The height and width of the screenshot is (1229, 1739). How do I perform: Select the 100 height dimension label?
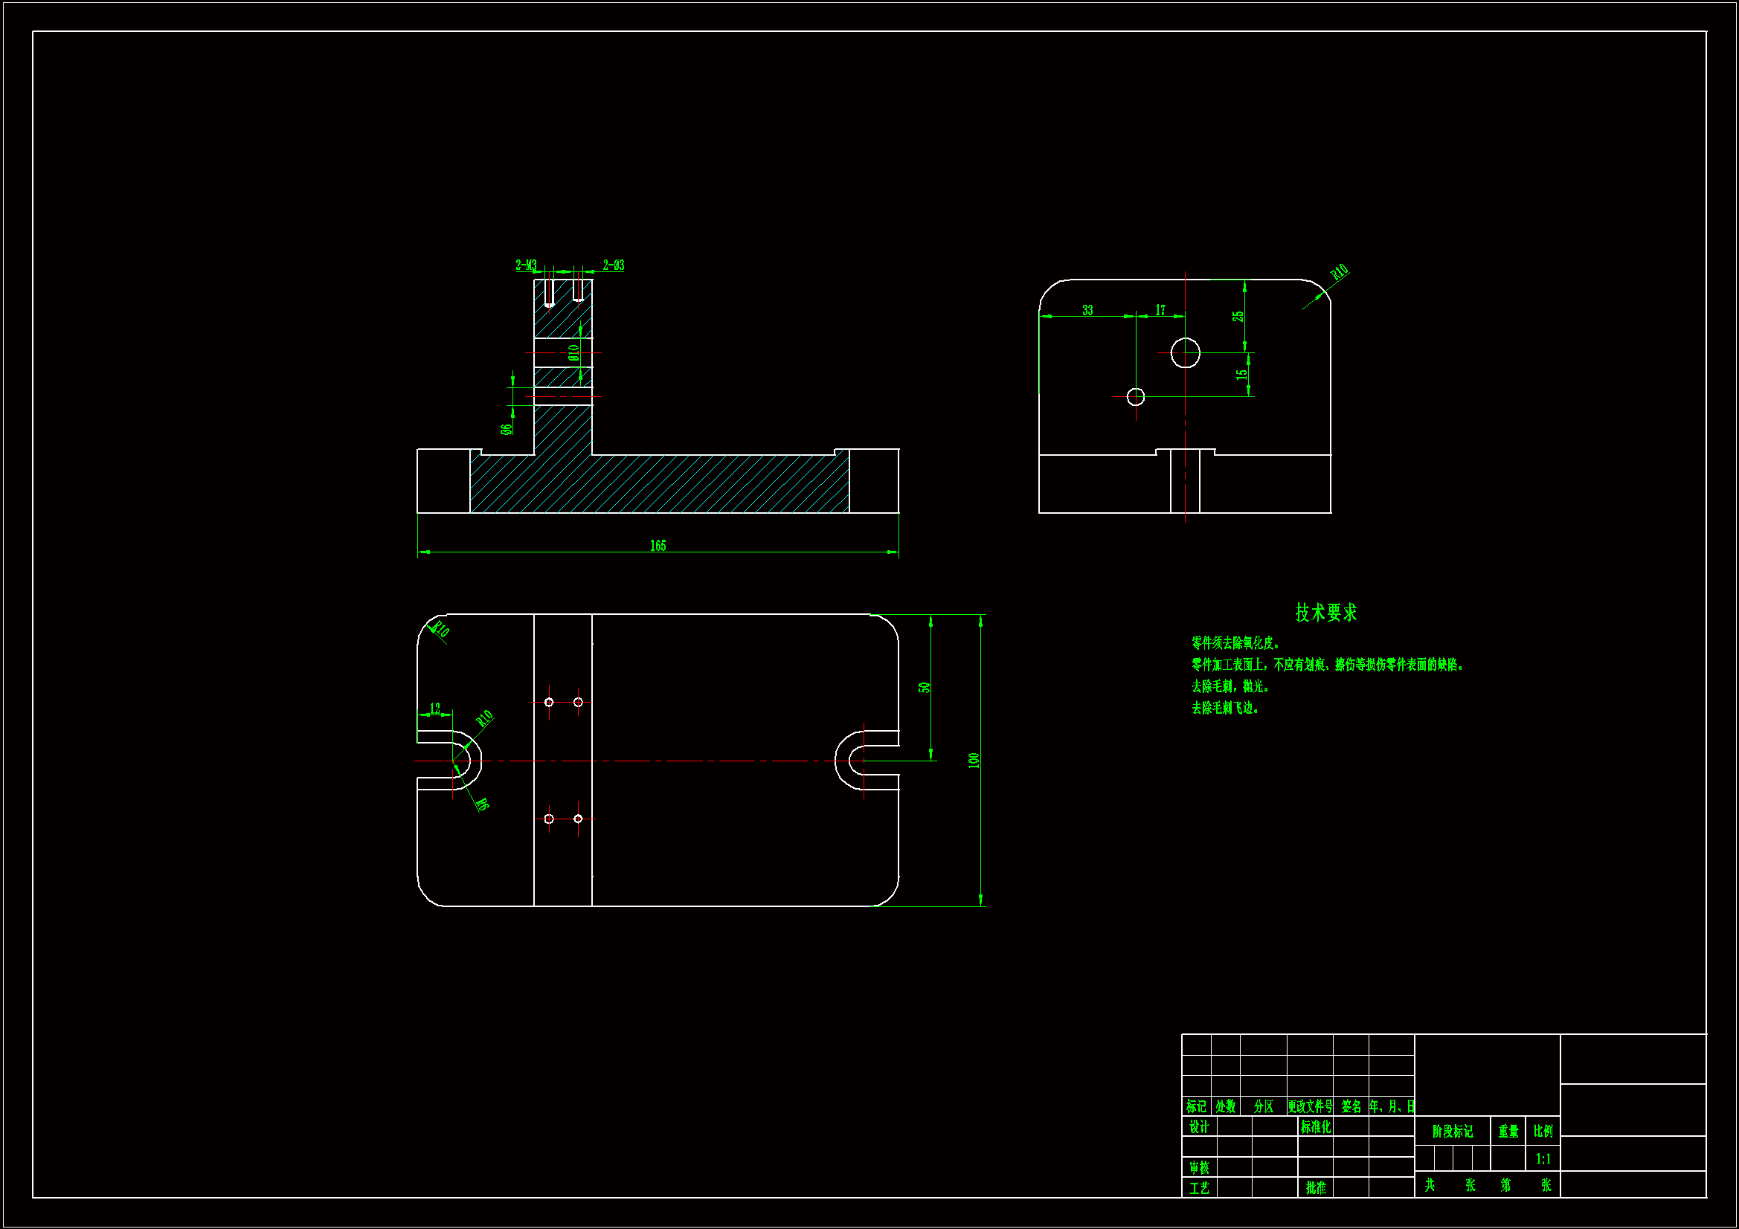pyautogui.click(x=974, y=761)
